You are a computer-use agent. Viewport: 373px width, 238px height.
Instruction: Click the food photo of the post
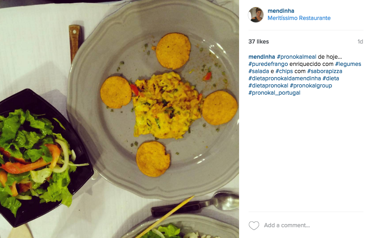pos(120,119)
